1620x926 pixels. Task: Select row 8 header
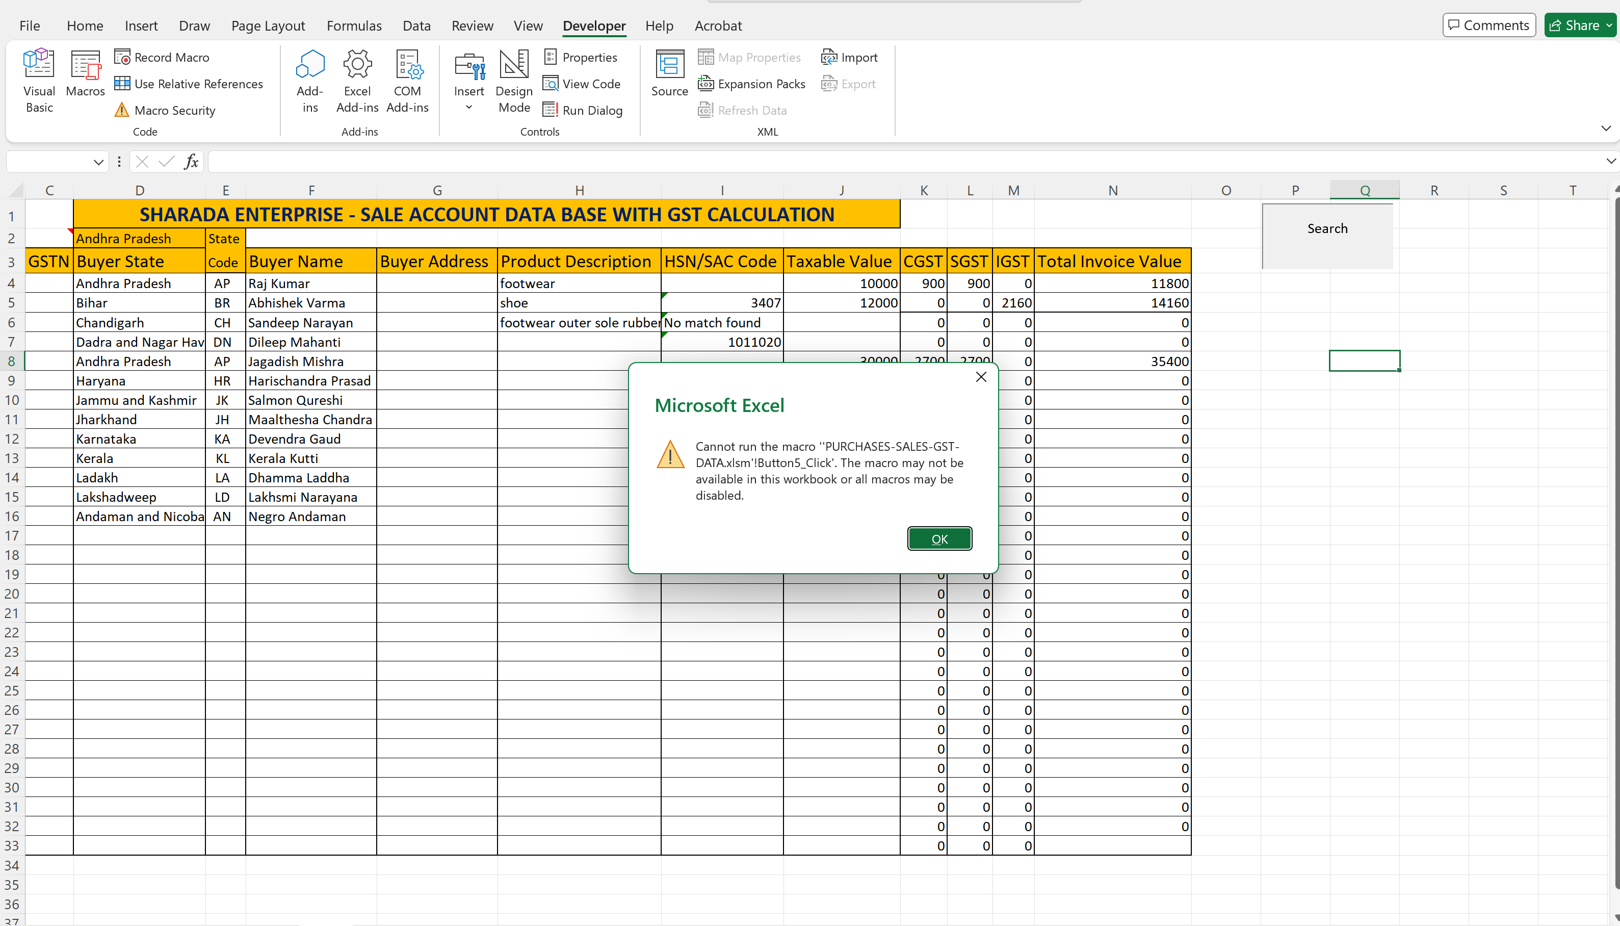(11, 361)
